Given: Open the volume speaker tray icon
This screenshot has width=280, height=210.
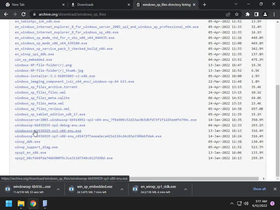Looking at the screenshot, I should tap(246, 203).
